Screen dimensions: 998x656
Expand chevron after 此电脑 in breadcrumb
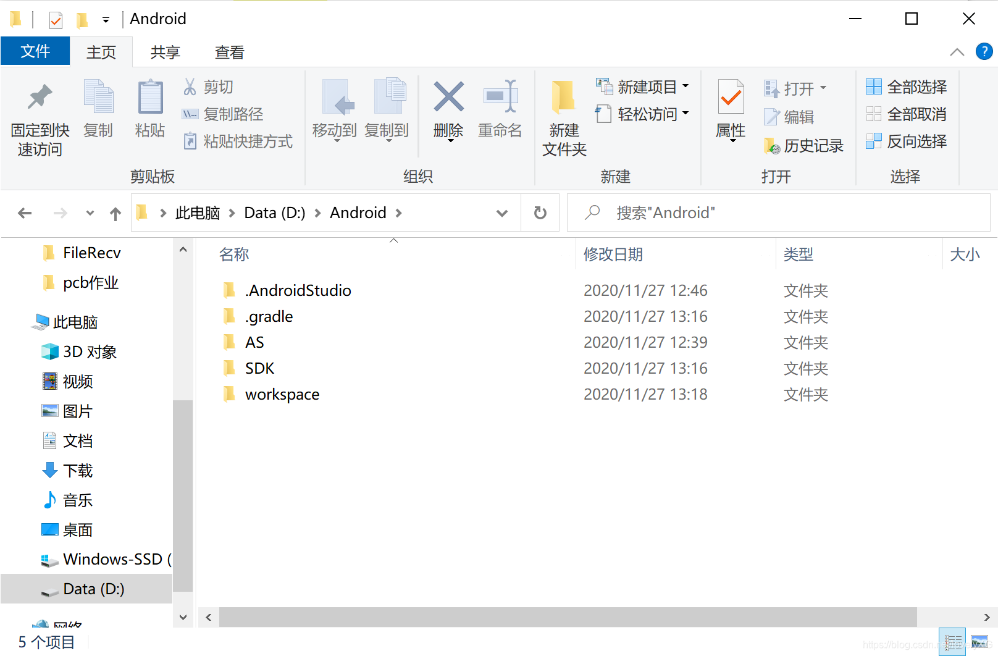232,214
